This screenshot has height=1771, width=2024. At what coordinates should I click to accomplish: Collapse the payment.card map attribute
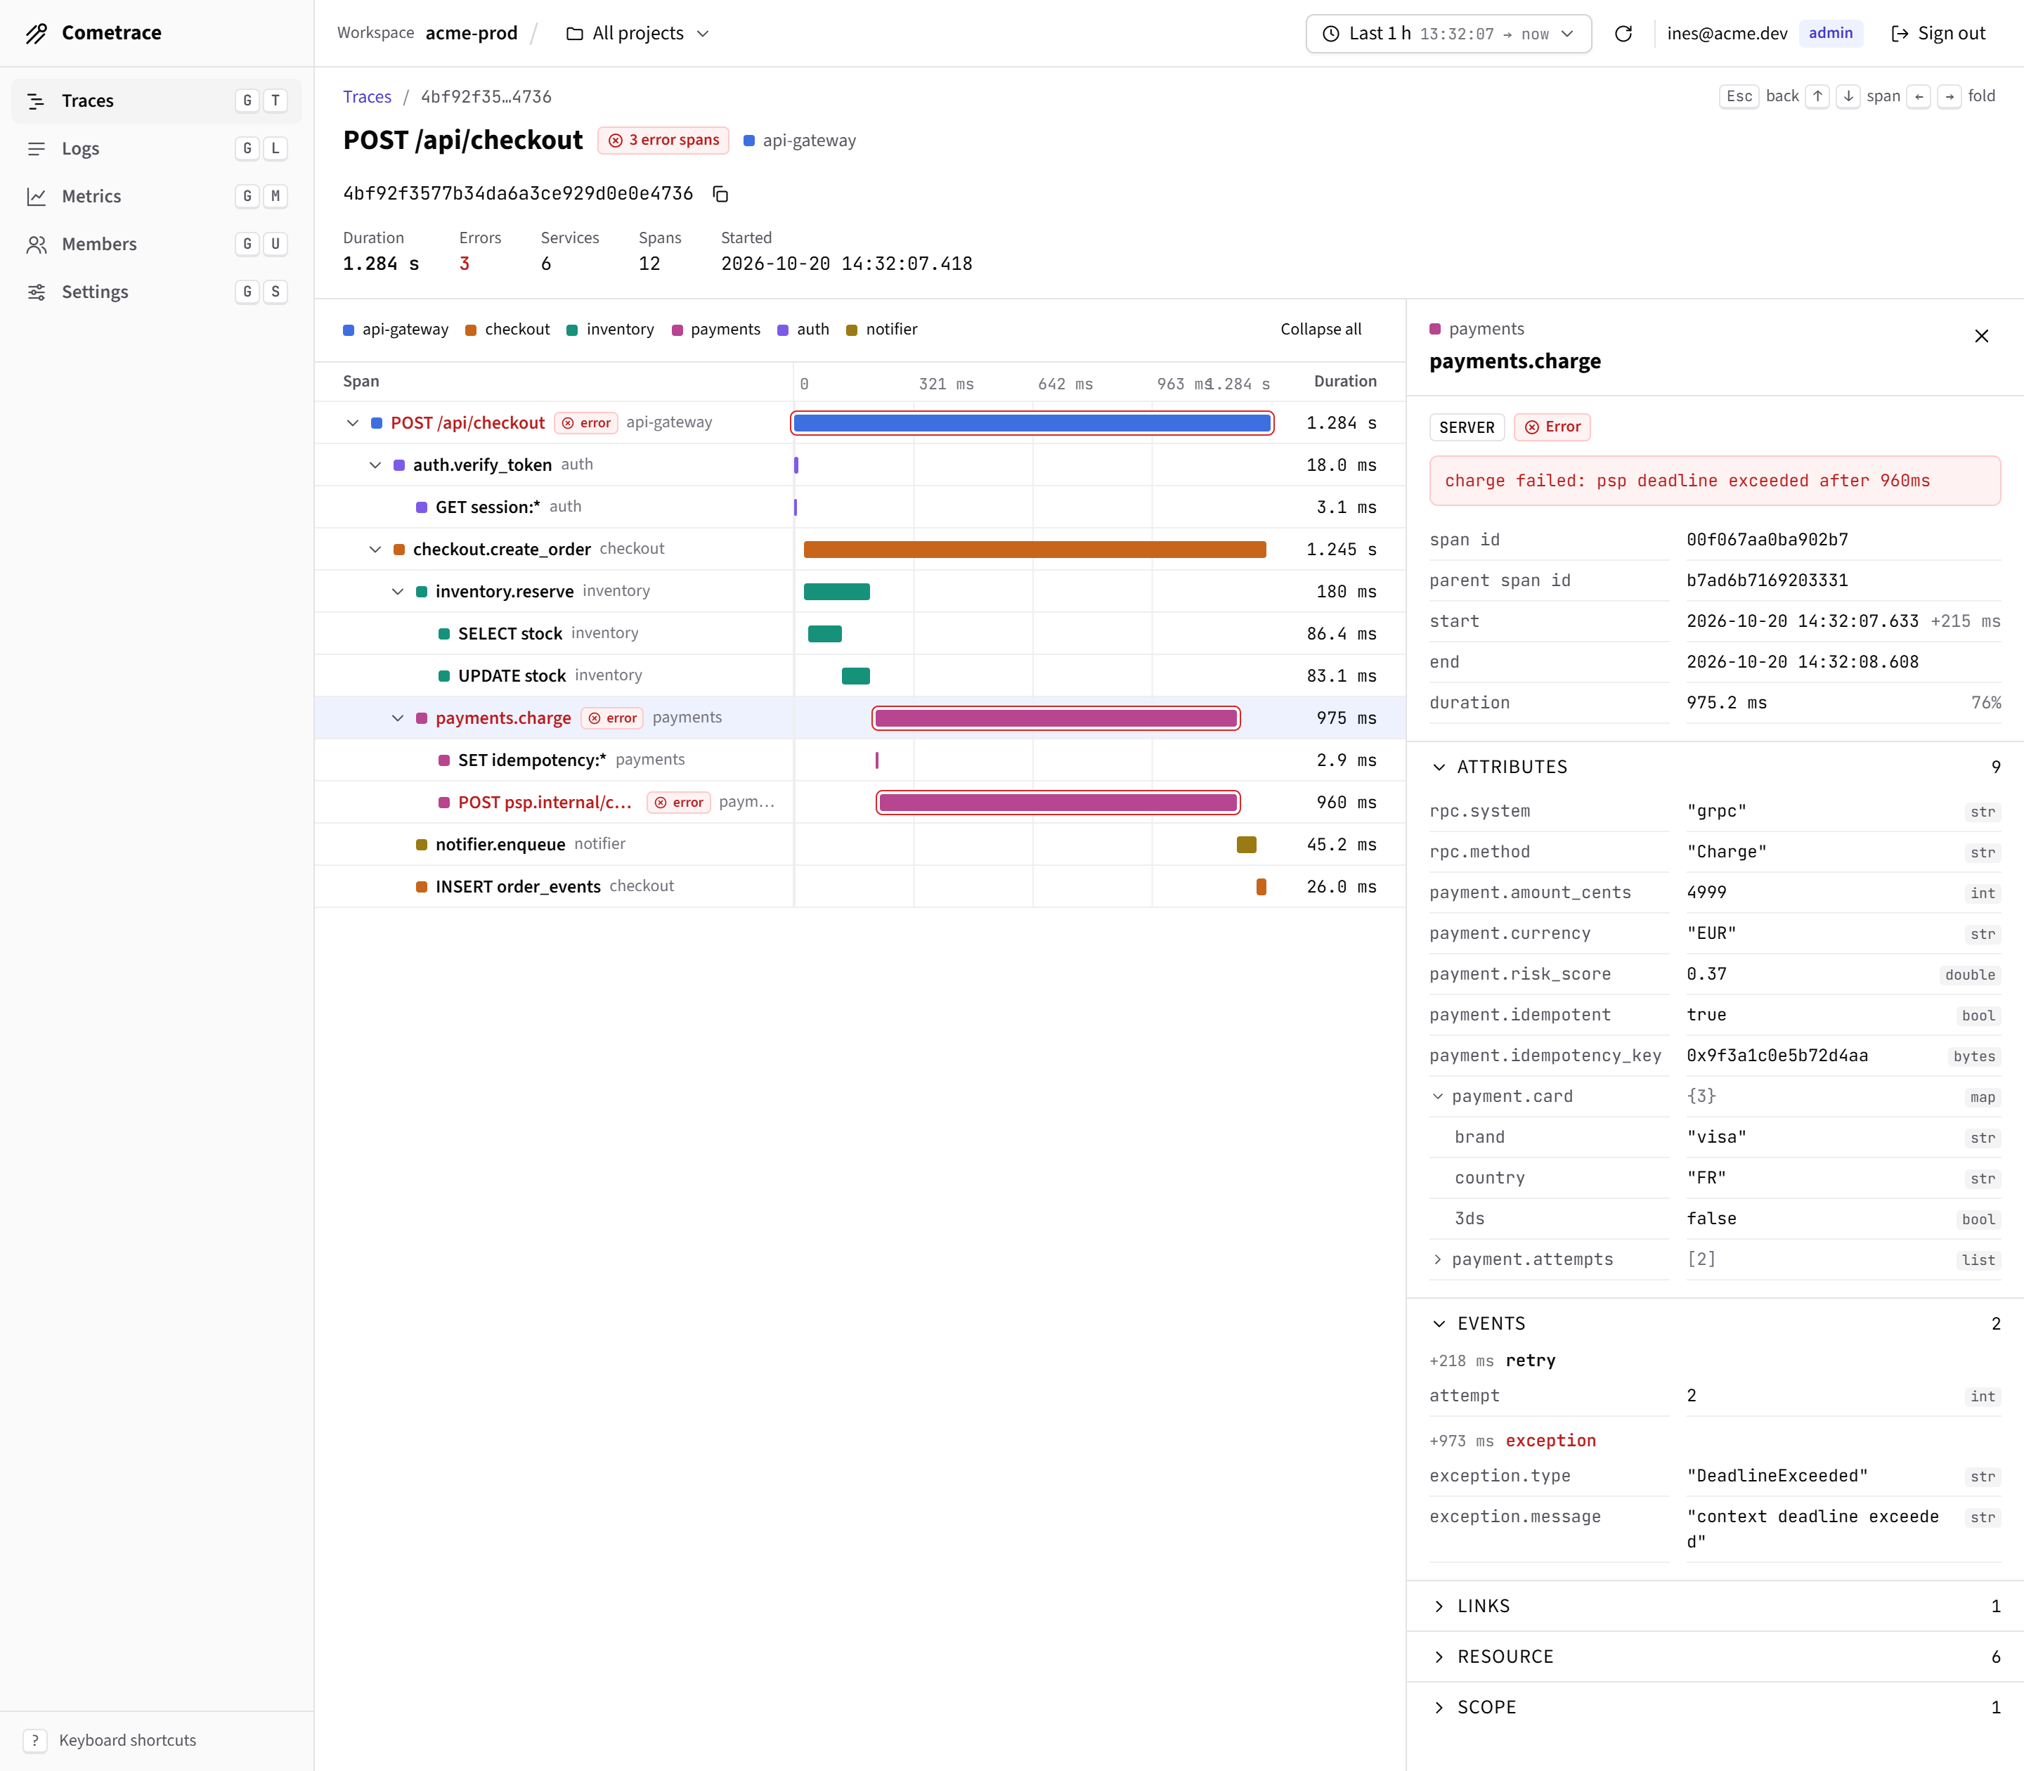[x=1438, y=1097]
